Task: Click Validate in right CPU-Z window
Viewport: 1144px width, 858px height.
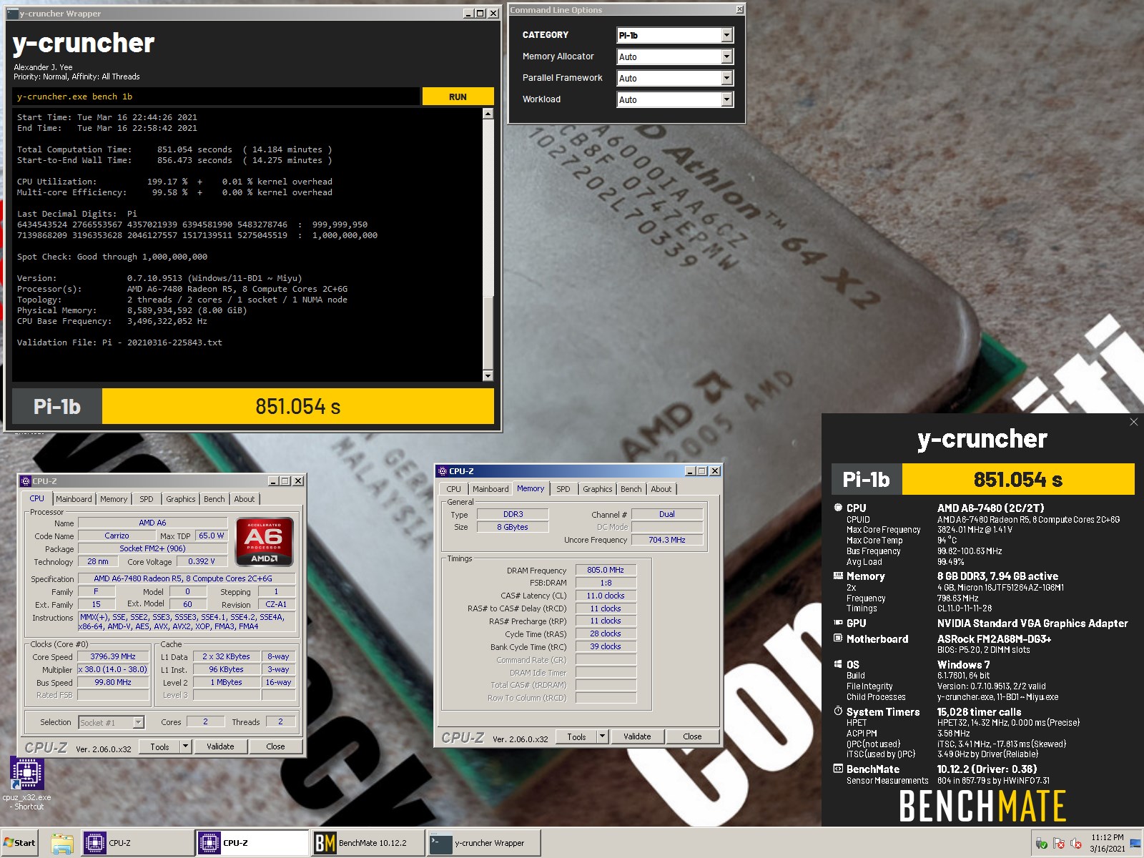Action: (x=637, y=736)
